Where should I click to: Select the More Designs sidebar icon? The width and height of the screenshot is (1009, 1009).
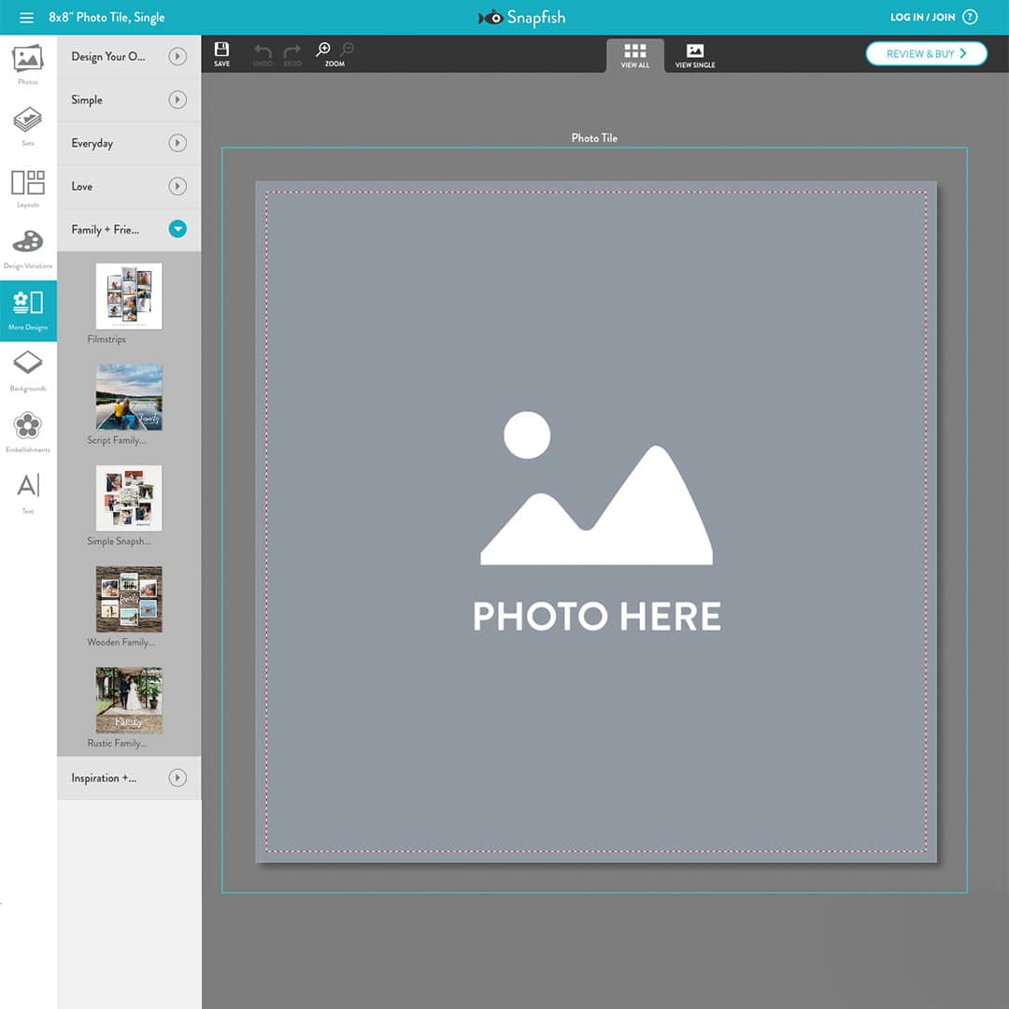tap(28, 310)
